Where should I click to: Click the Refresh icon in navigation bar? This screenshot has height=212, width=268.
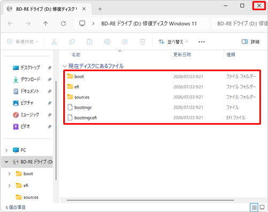(x=63, y=24)
